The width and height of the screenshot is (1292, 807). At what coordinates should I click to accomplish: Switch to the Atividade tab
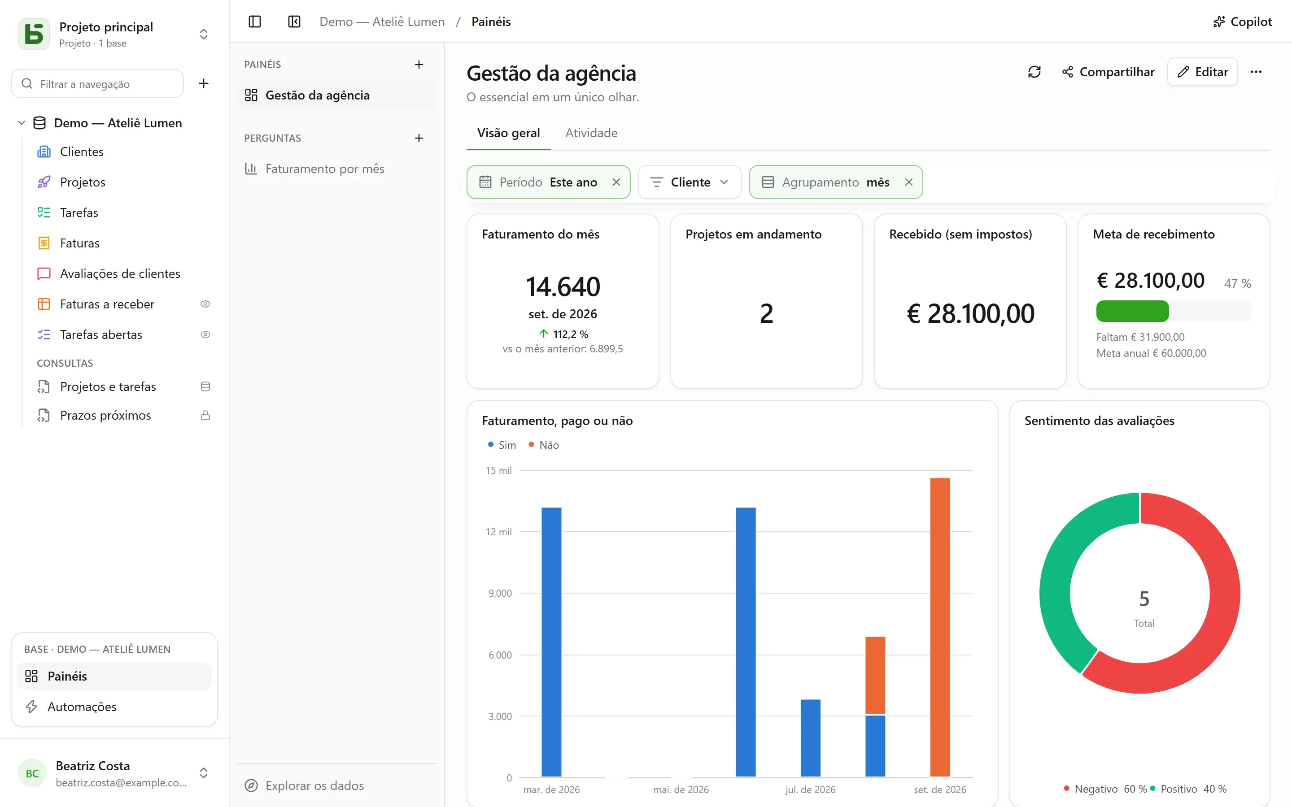[591, 133]
